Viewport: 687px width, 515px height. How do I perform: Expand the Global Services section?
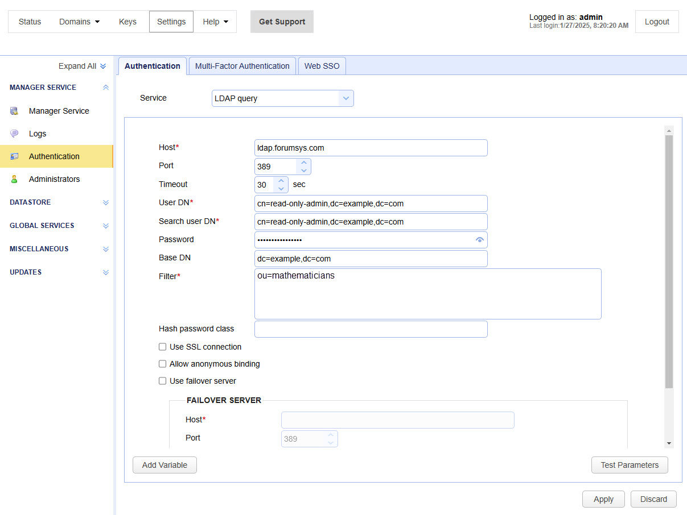point(105,226)
